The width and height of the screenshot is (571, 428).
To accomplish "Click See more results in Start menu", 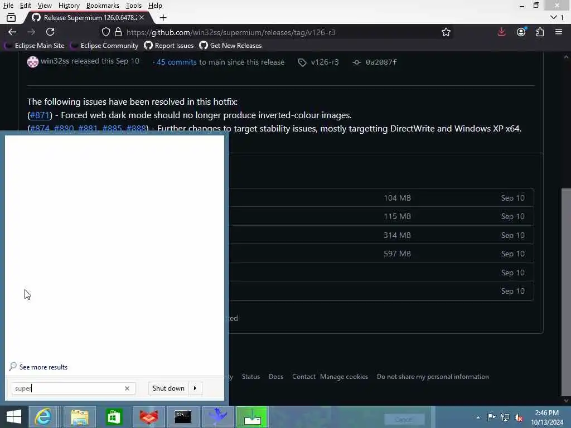I will (x=38, y=367).
